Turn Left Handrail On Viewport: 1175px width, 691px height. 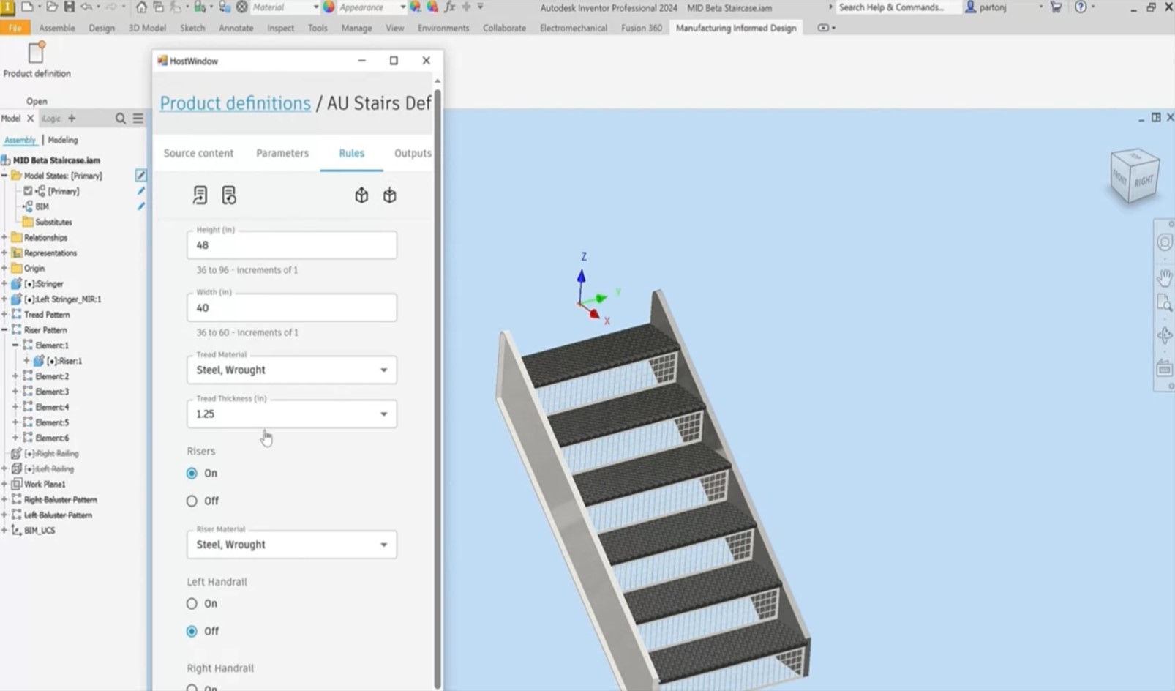[192, 604]
